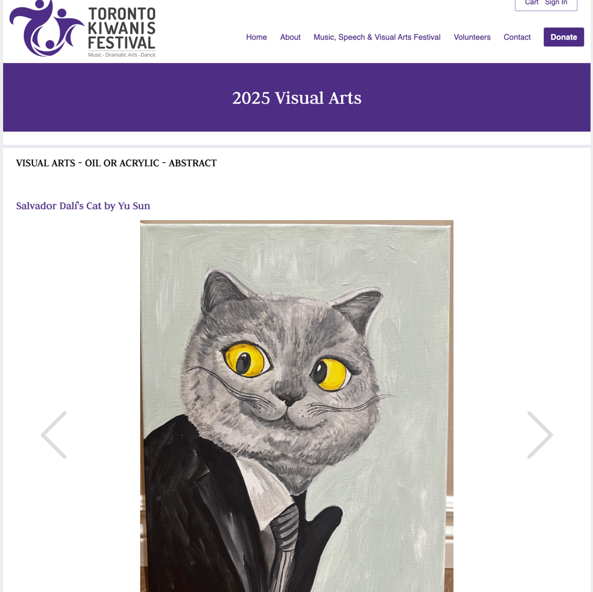Click the purple Kiwanis swirl logo emblem
Screen dimensions: 593x592
[x=46, y=28]
